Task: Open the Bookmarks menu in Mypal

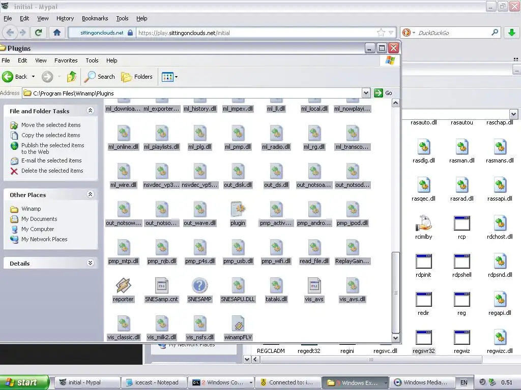Action: pos(95,18)
